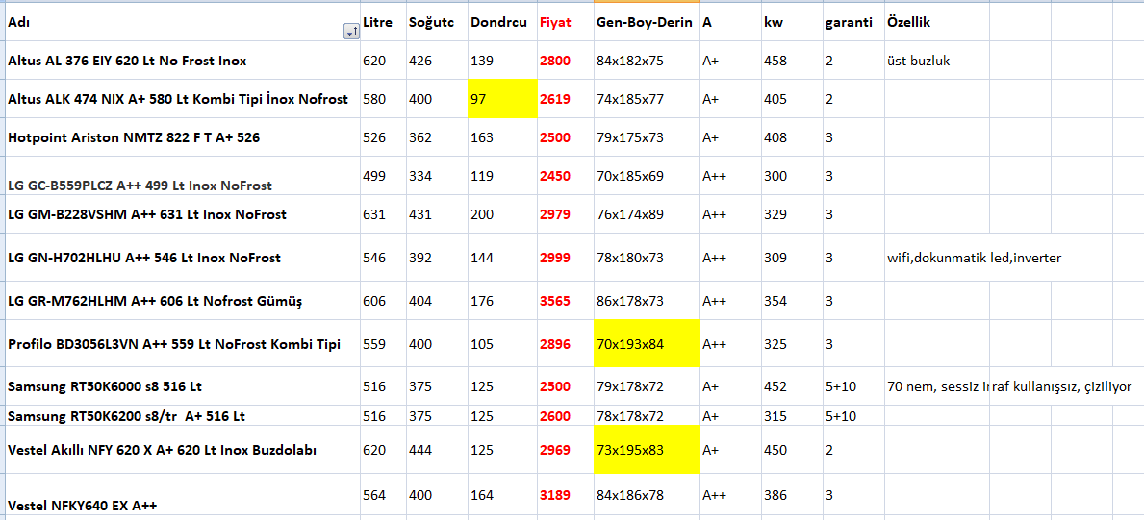Select price cell 2979
The width and height of the screenshot is (1144, 520).
pyautogui.click(x=565, y=214)
